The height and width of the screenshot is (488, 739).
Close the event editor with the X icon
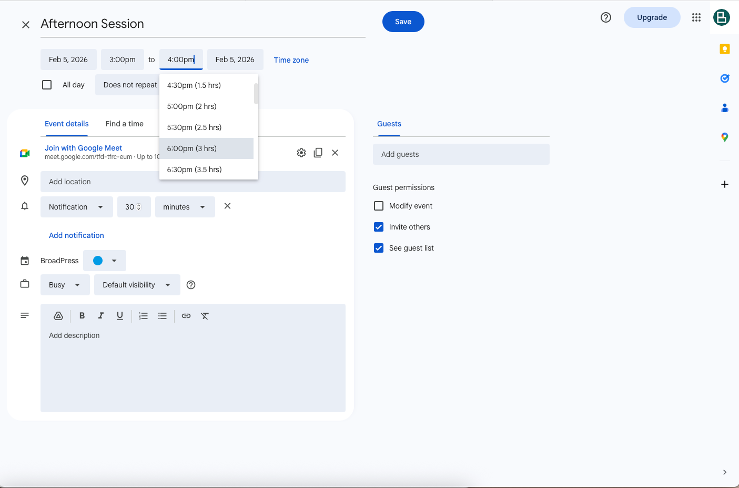coord(25,25)
